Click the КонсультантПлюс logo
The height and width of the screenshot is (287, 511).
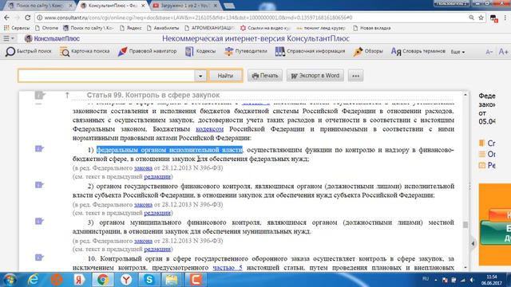[52, 38]
